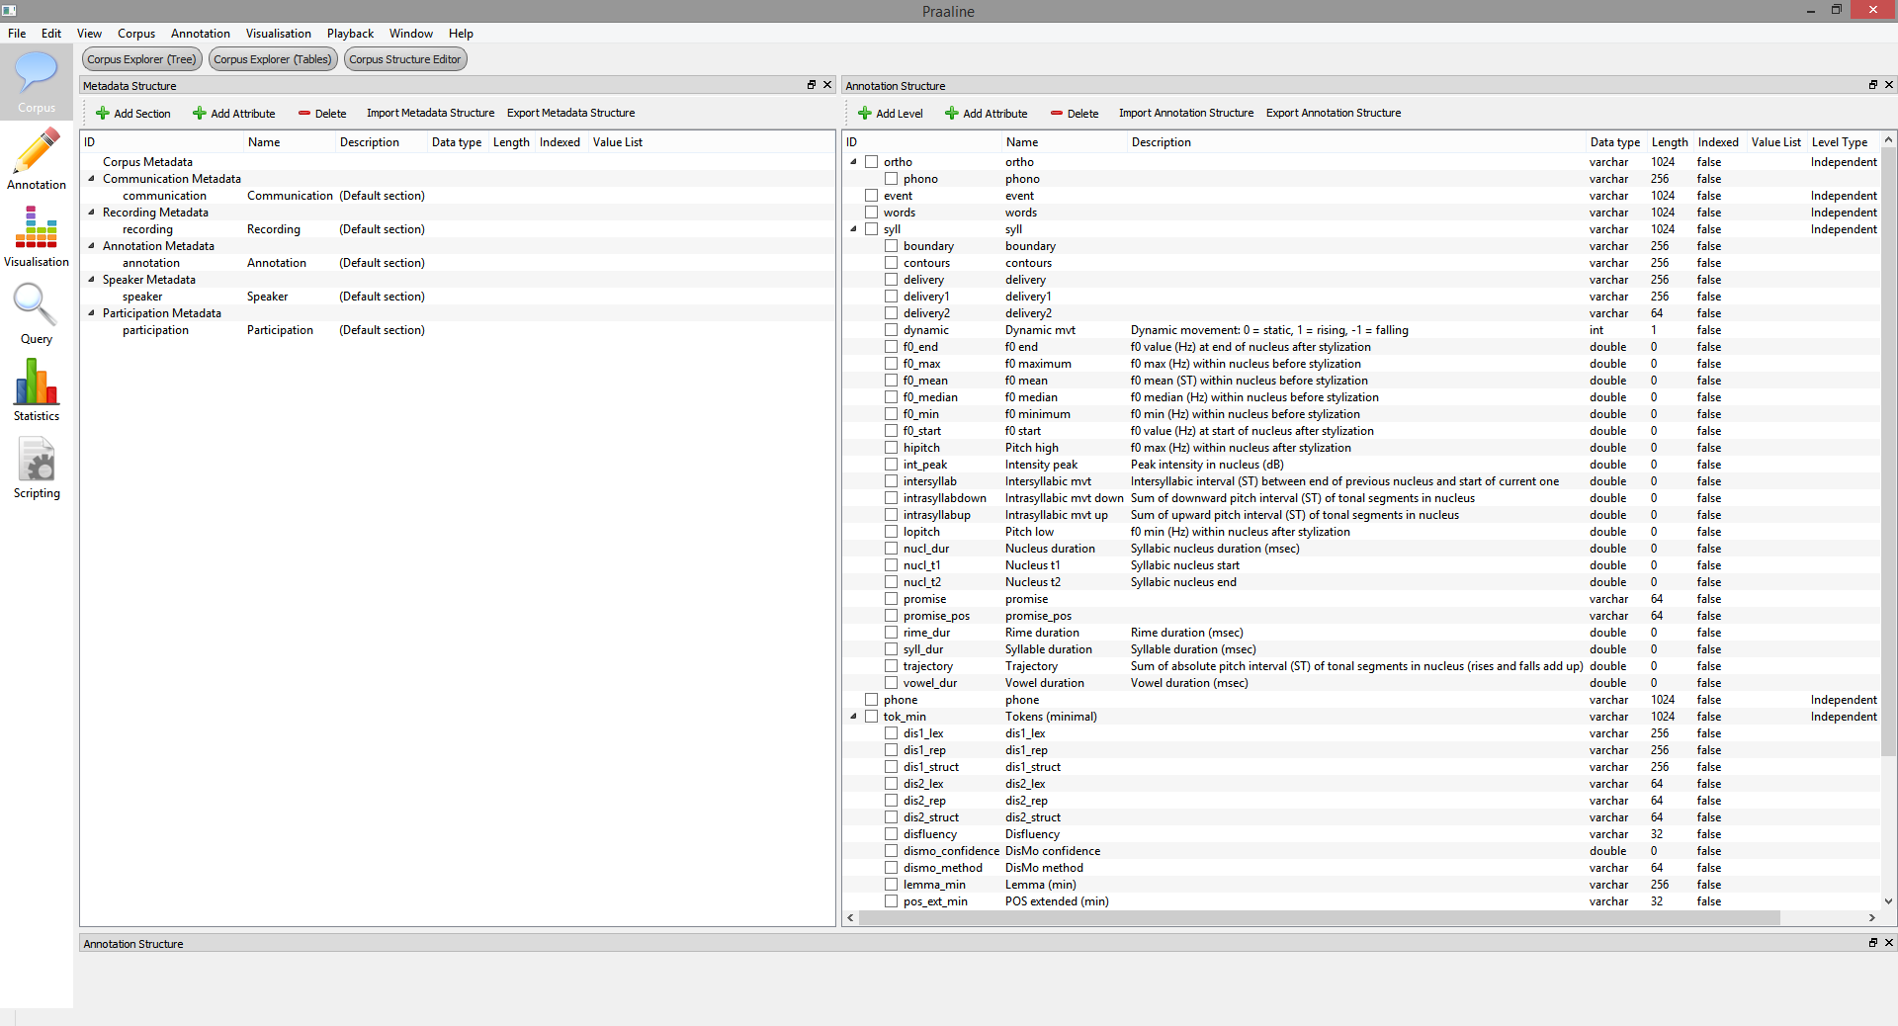Switch to Corpus Explorer (Tree)
Viewport: 1898px width, 1026px height.
pos(141,59)
